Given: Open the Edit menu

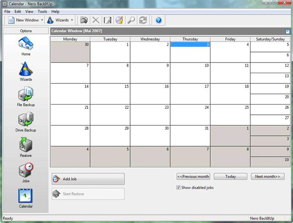Looking at the screenshot, I should click(18, 11).
